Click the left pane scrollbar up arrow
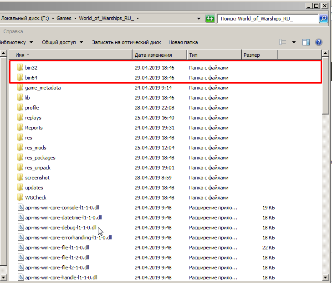This screenshot has height=283, width=332. [3, 53]
